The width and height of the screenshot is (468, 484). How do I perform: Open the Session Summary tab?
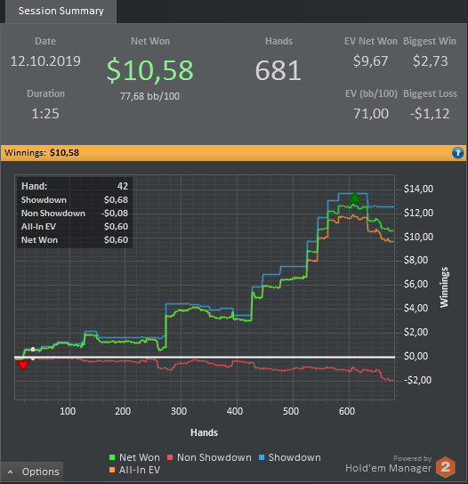[x=61, y=12]
